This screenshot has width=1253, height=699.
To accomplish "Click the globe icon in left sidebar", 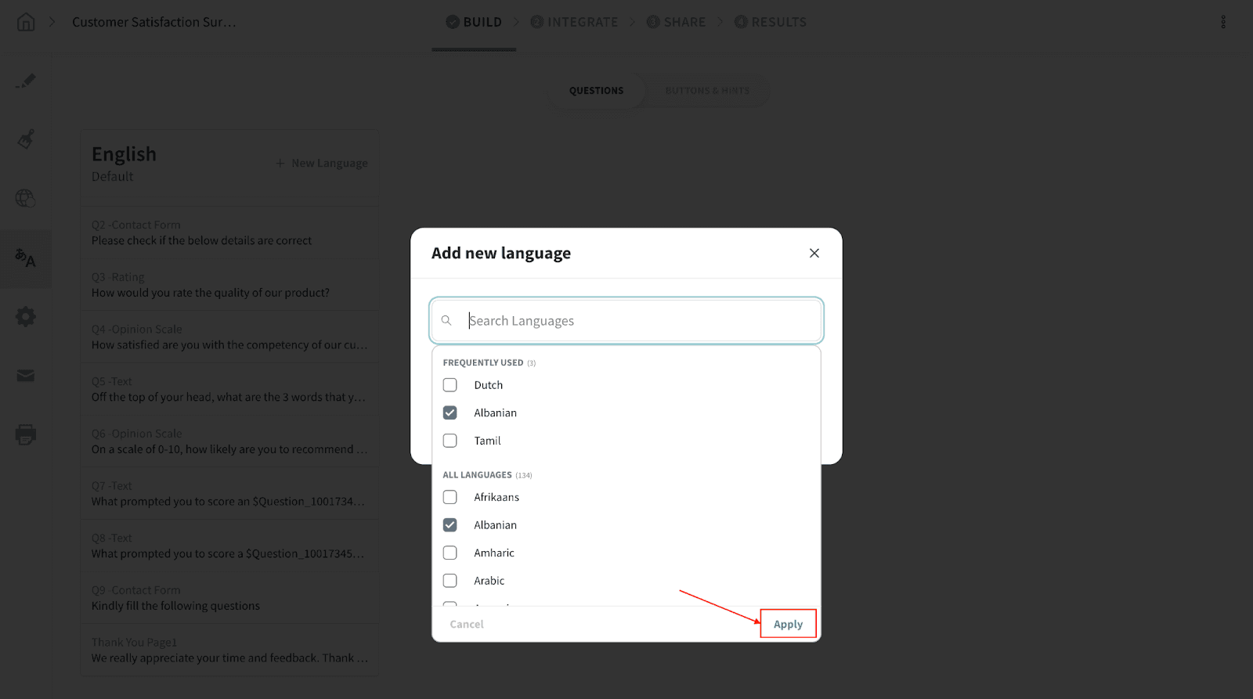I will 26,199.
